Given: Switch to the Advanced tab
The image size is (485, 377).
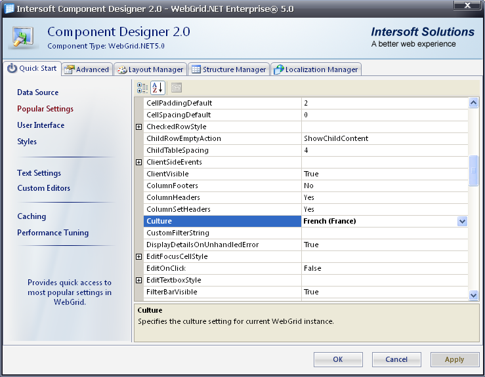Looking at the screenshot, I should point(87,69).
